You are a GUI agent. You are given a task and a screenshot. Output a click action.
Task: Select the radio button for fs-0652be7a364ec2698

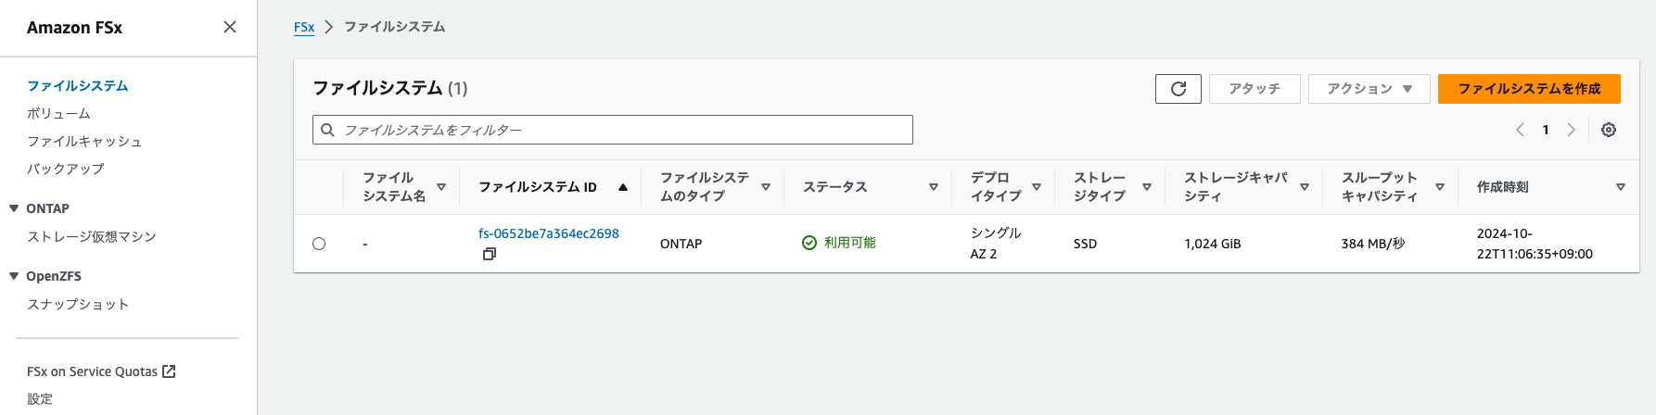pyautogui.click(x=319, y=244)
